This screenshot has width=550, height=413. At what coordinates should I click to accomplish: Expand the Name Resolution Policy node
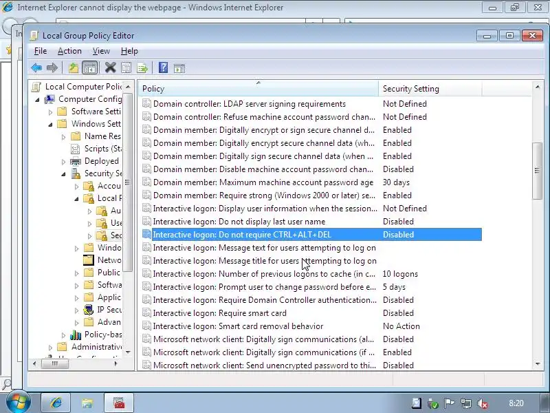tap(63, 137)
